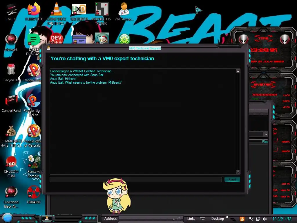The height and width of the screenshot is (223, 297).
Task: Click 'You are now connected with Anup Bail' line
Action: tap(77, 75)
